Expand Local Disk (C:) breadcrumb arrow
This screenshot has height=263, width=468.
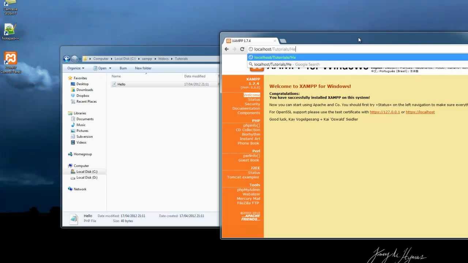(x=139, y=59)
